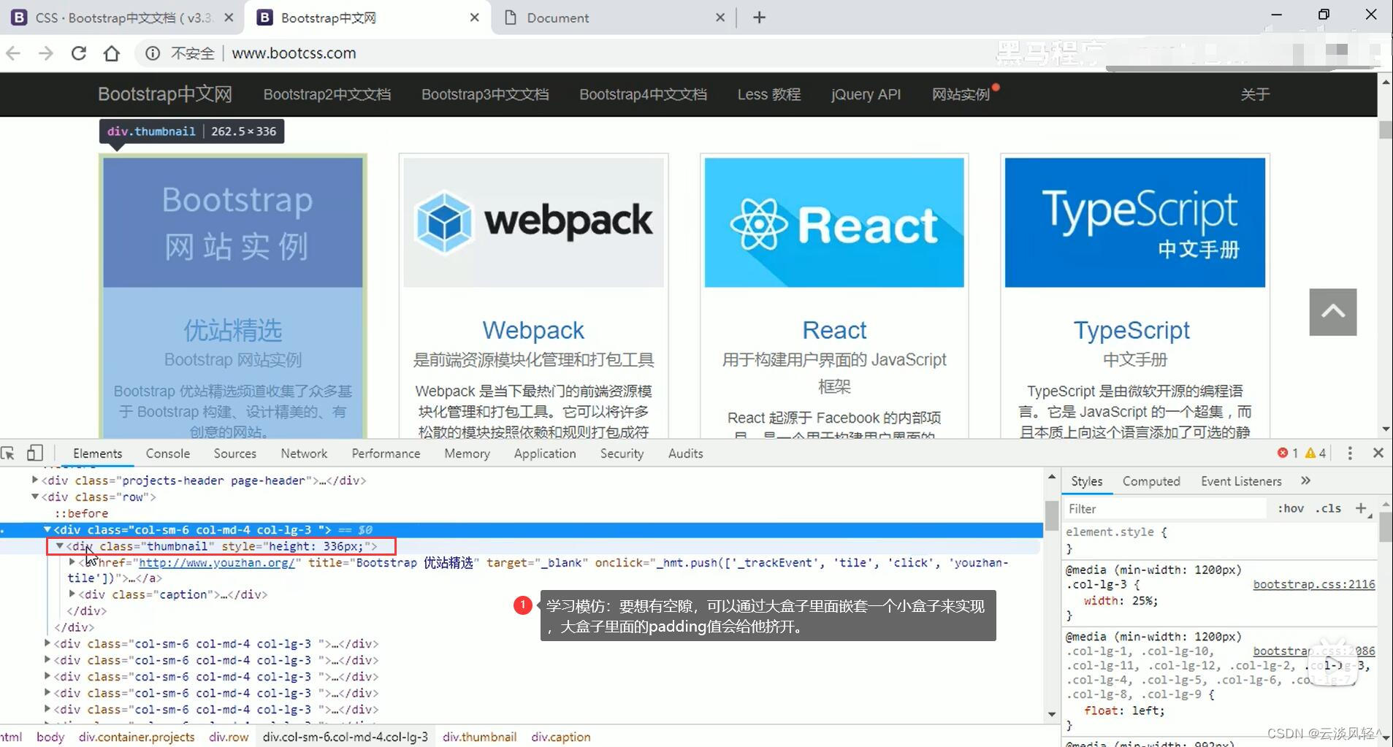Click the scroll-to-top arrow button
This screenshot has width=1393, height=747.
click(1333, 312)
